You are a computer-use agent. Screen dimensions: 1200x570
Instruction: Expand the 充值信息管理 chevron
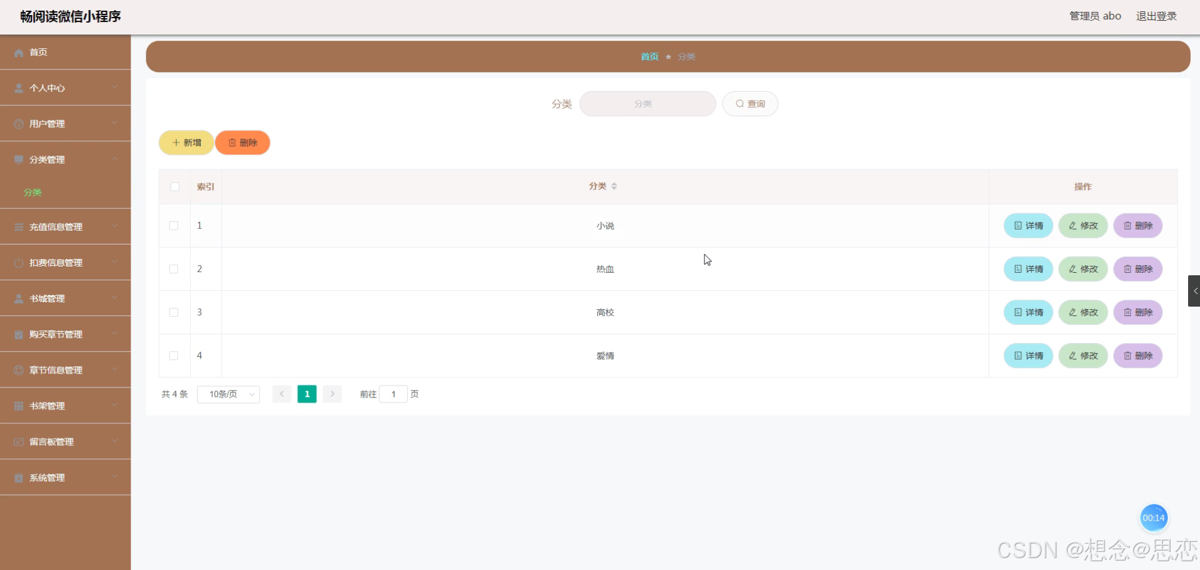click(115, 226)
